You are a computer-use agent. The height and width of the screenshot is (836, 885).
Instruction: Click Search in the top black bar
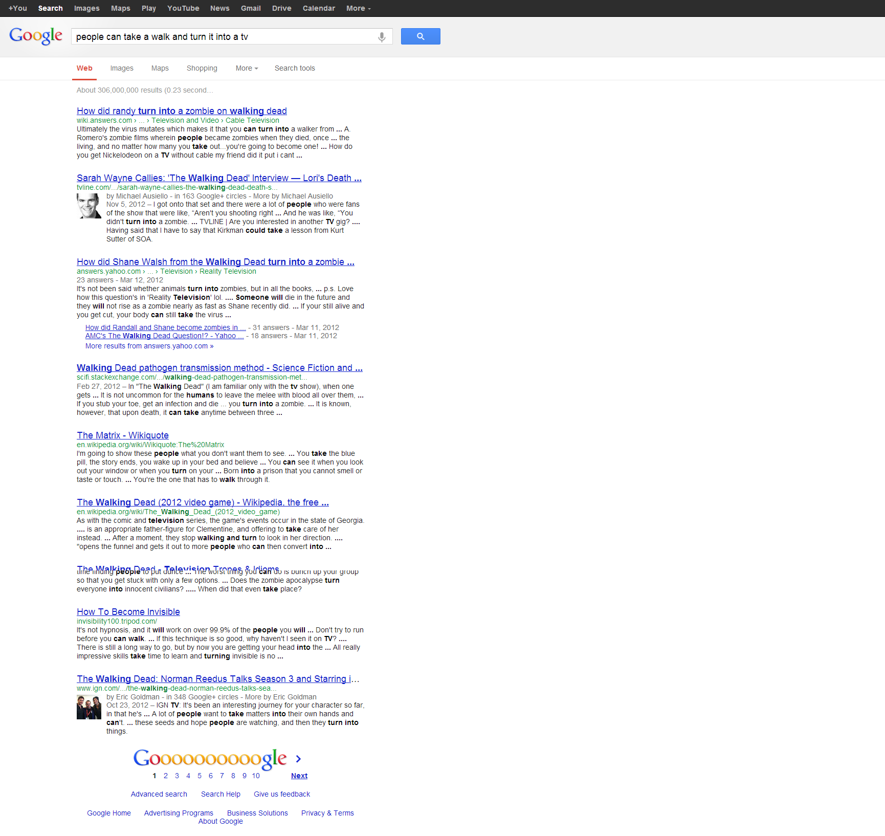click(x=51, y=8)
